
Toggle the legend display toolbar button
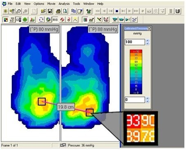pos(19,20)
